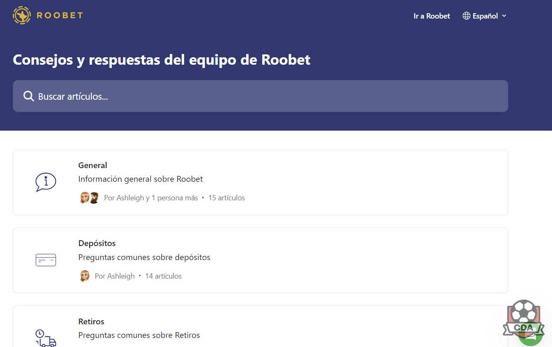Click 'Preguntas comunes sobre Retiros' text
The image size is (552, 347).
coord(139,335)
